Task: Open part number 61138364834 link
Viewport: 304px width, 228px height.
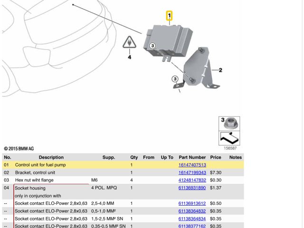Action: (x=192, y=218)
